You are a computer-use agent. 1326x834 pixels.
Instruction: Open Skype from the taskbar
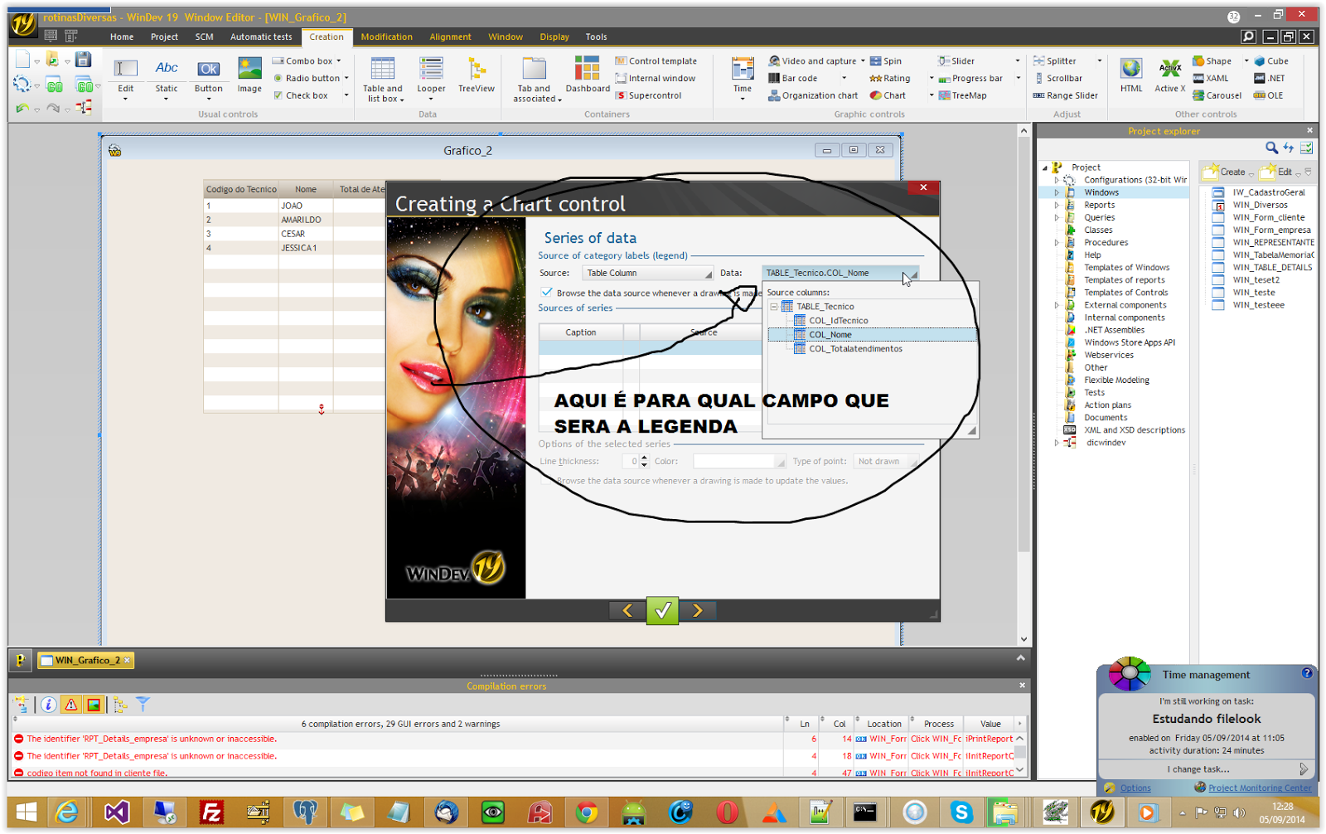pyautogui.click(x=961, y=812)
